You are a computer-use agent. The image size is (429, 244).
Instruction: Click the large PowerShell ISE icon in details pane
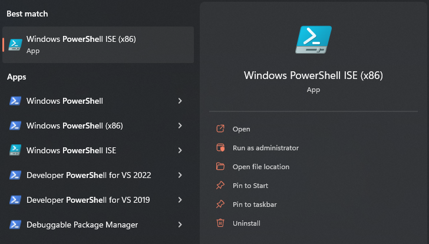point(313,41)
